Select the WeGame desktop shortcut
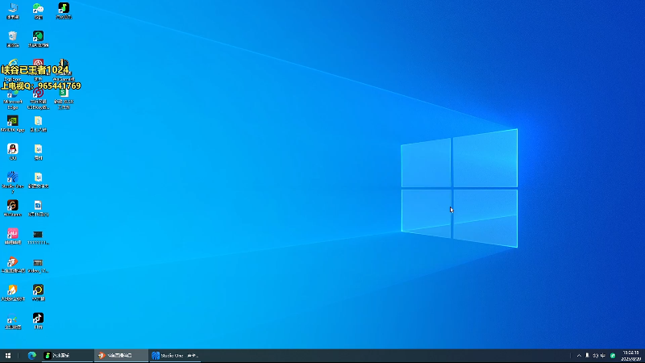Screen dimensions: 645x363 click(13, 208)
